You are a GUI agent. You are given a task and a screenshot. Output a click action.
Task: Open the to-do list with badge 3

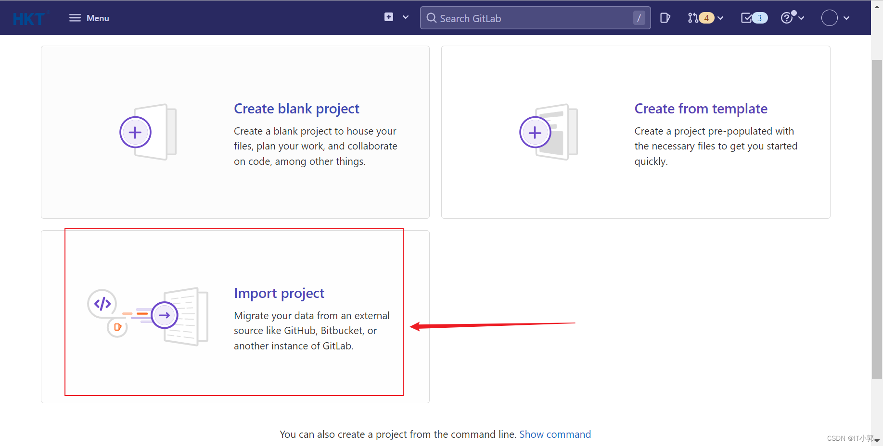(754, 18)
